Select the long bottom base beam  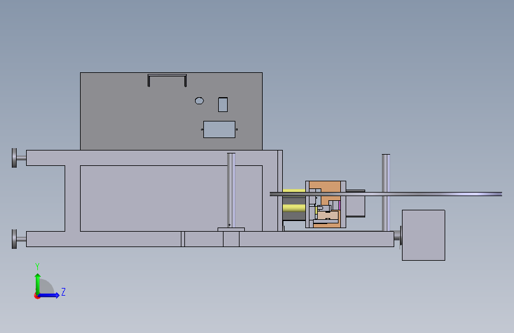click(x=210, y=239)
